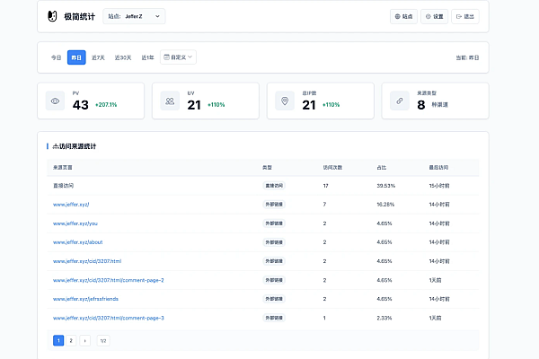The height and width of the screenshot is (359, 539).
Task: Click the PV value 43
Action: [x=81, y=105]
